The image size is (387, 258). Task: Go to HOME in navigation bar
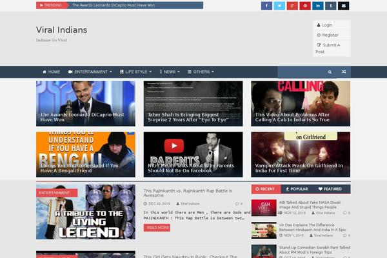52,72
